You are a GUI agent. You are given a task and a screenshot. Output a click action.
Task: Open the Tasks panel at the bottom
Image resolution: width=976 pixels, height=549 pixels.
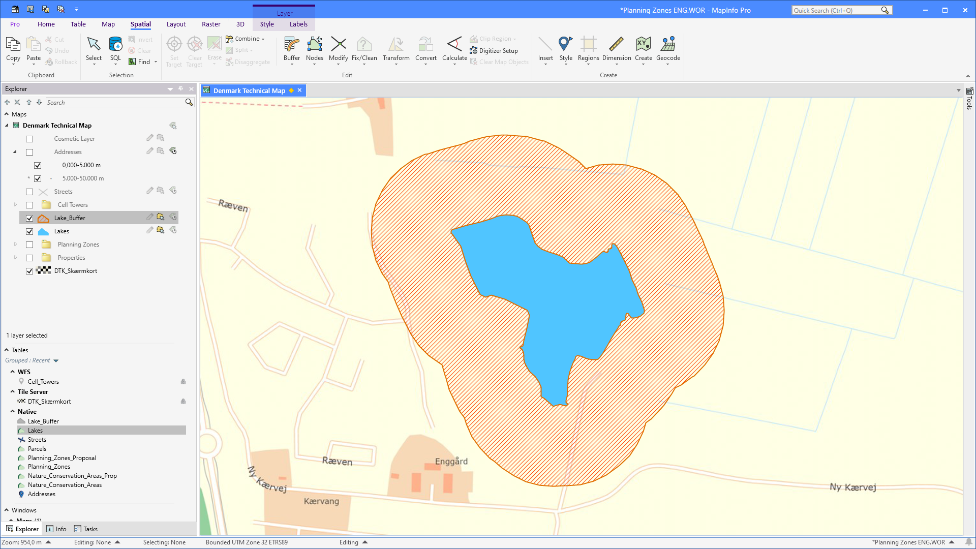tap(86, 529)
